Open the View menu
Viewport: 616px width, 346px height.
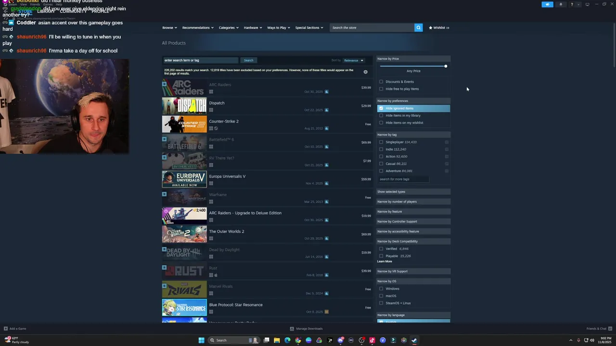pos(24,4)
